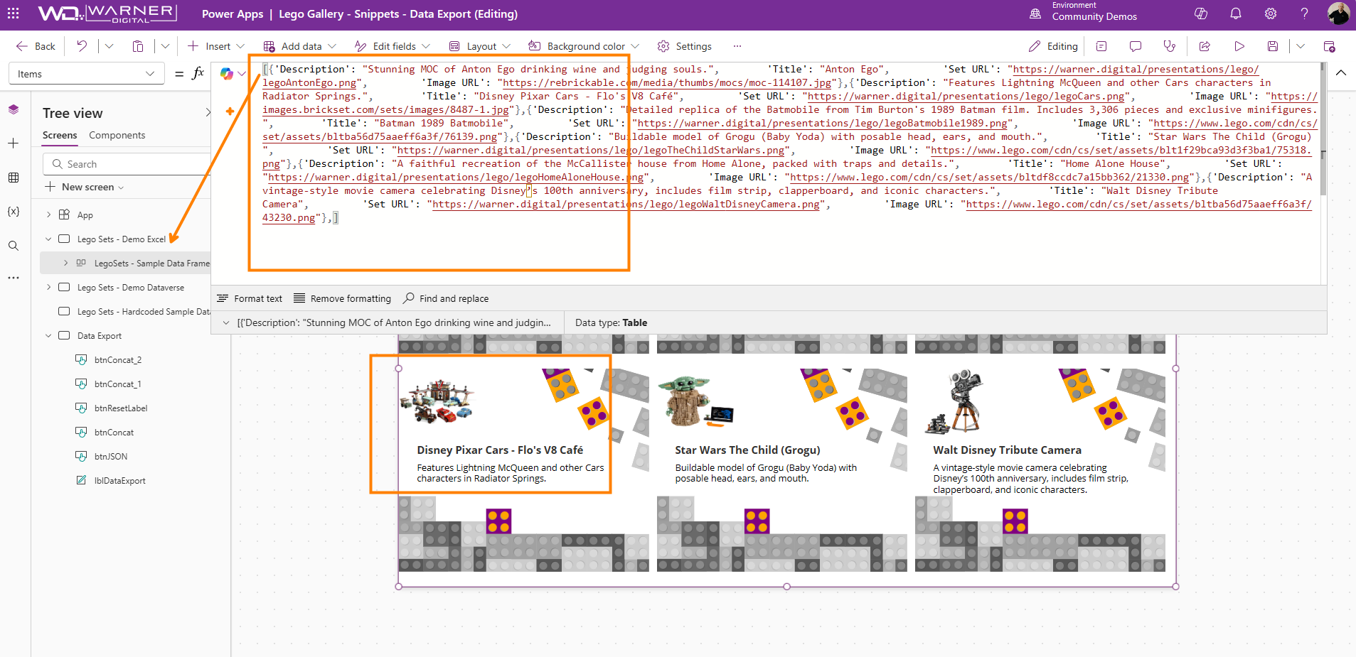Screen dimensions: 1356x657
Task: Select btnJSON in tree
Action: (111, 456)
